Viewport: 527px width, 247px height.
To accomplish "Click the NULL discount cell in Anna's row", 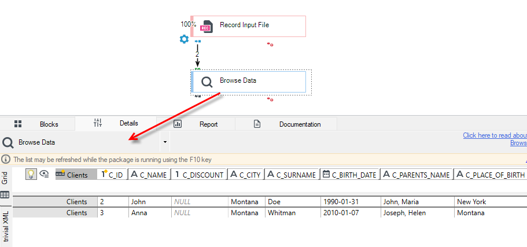I will pos(200,213).
